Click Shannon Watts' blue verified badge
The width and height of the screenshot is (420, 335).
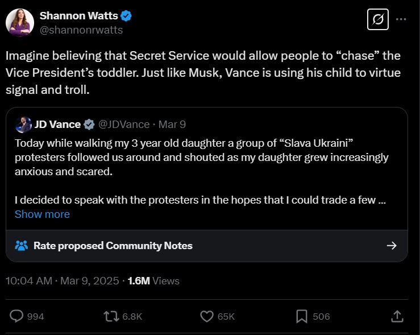(x=127, y=16)
